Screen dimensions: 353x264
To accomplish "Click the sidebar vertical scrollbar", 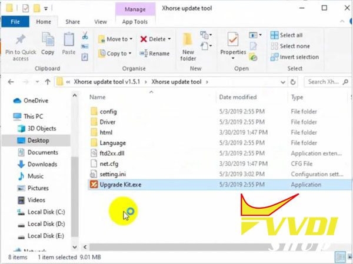I will point(75,197).
